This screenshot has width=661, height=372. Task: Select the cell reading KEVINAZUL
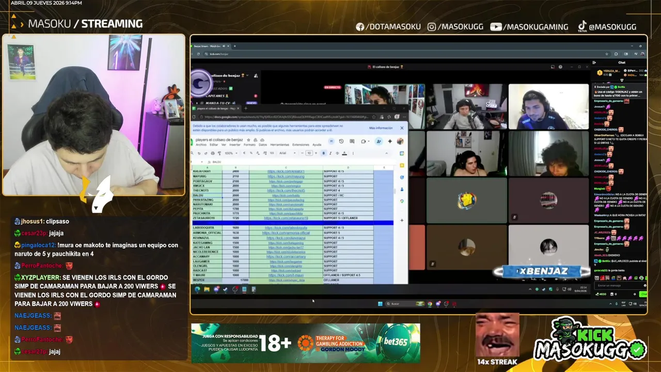(208, 238)
